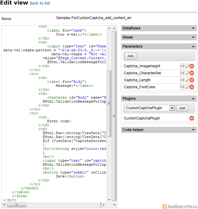Edit the Captcha_FontColor parameter with pencil icon

(187, 87)
